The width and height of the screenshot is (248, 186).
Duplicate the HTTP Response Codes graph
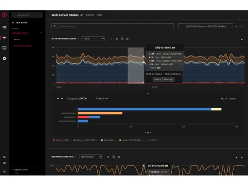point(122,39)
